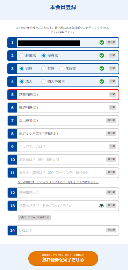128x270 pixels.
Task: Click green checkmark in the gender row
Action: pos(102,69)
